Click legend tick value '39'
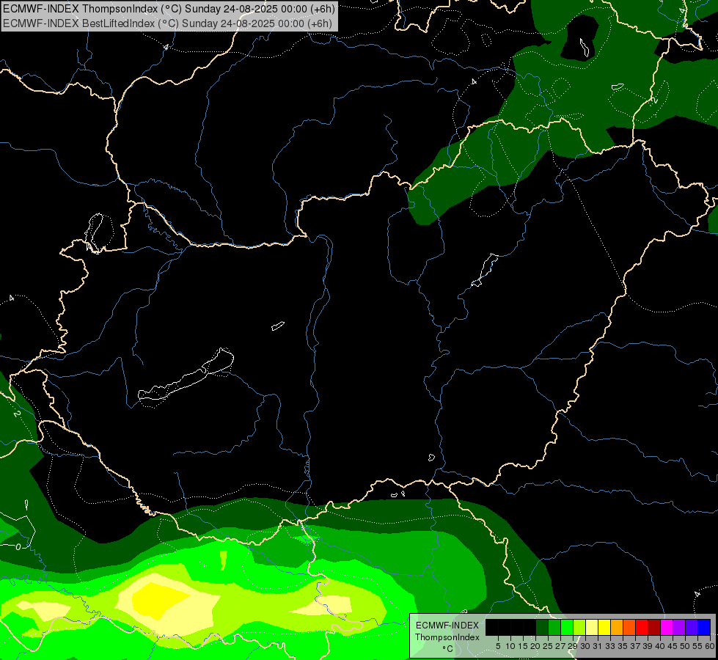This screenshot has height=660, width=718. (x=647, y=646)
